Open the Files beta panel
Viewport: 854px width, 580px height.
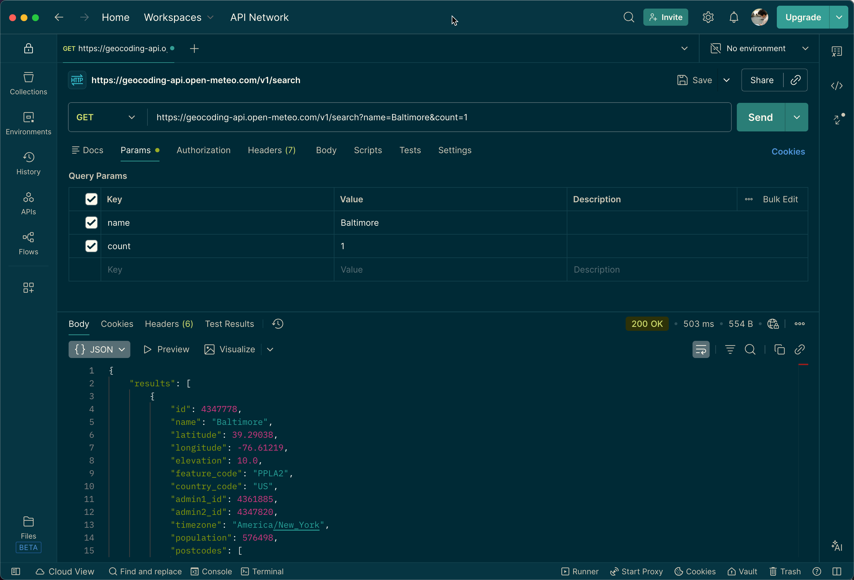pos(28,534)
